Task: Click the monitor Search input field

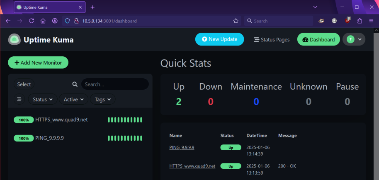Action: pos(114,84)
